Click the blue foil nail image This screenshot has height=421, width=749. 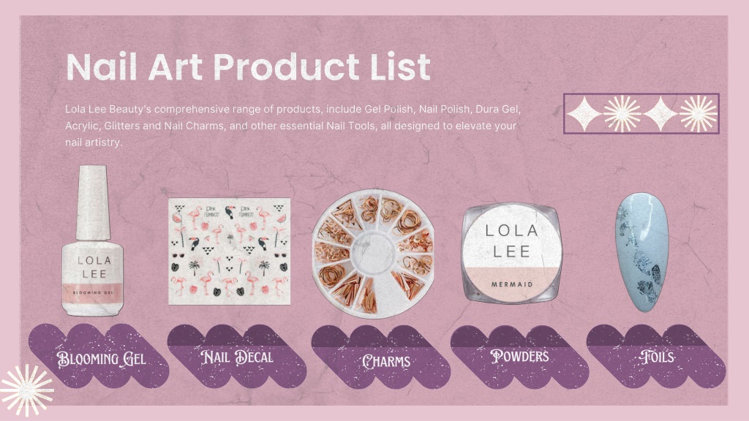(641, 252)
